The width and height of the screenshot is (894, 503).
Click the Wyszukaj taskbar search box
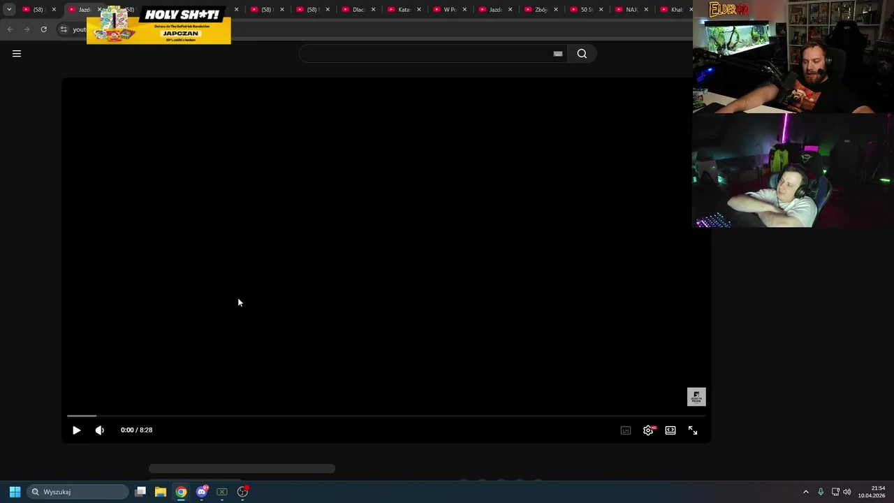78,492
